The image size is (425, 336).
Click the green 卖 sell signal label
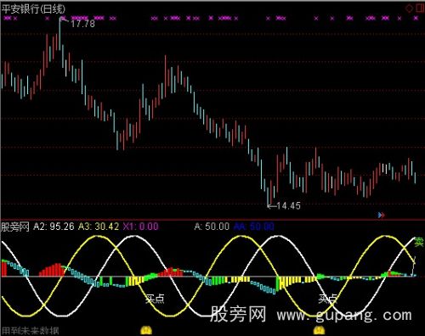tap(419, 242)
